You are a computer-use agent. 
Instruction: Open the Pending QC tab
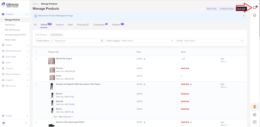pyautogui.click(x=83, y=25)
